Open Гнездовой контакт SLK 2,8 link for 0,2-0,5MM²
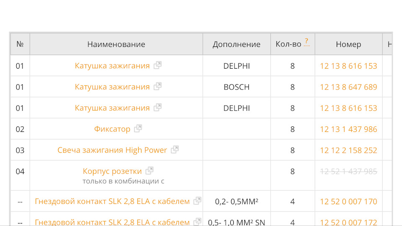 [x=112, y=201]
